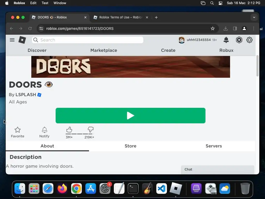
Task: Go forward with the browser forward arrow
Action: click(21, 29)
